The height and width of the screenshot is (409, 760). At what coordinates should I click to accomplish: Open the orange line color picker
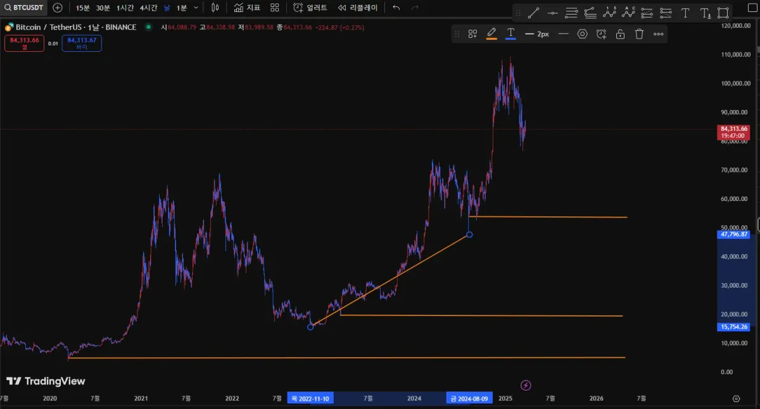[x=491, y=34]
